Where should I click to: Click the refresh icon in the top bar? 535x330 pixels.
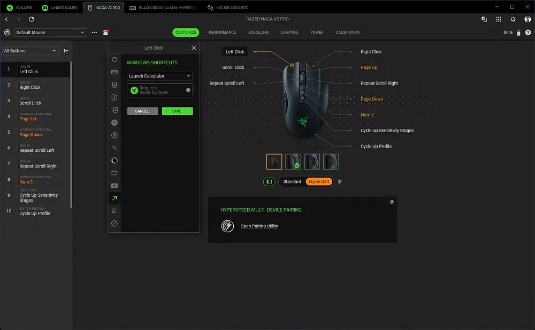coord(32,19)
